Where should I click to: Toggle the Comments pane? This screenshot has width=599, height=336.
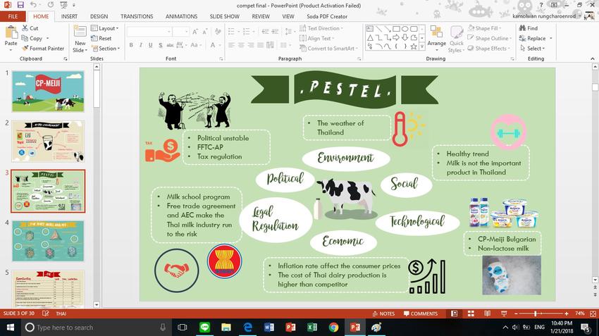tap(421, 313)
